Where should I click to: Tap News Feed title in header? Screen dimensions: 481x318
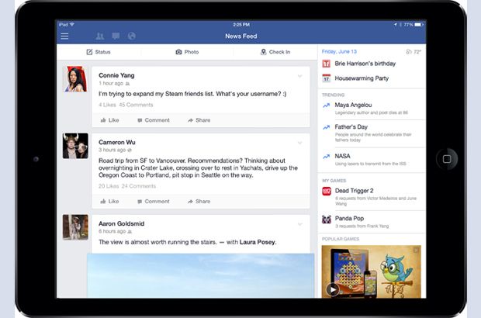[241, 36]
